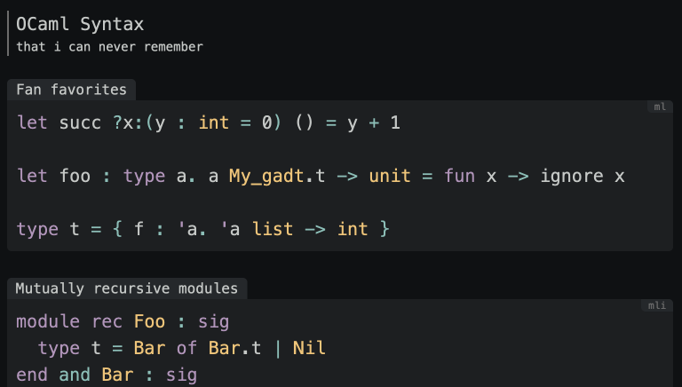682x387 pixels.
Task: Click the "?x:" optional argument label
Action: (127, 122)
